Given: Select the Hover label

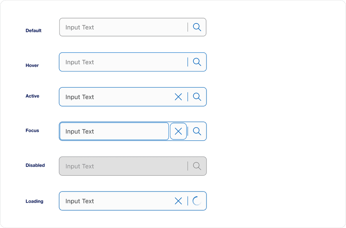Looking at the screenshot, I should [x=32, y=65].
